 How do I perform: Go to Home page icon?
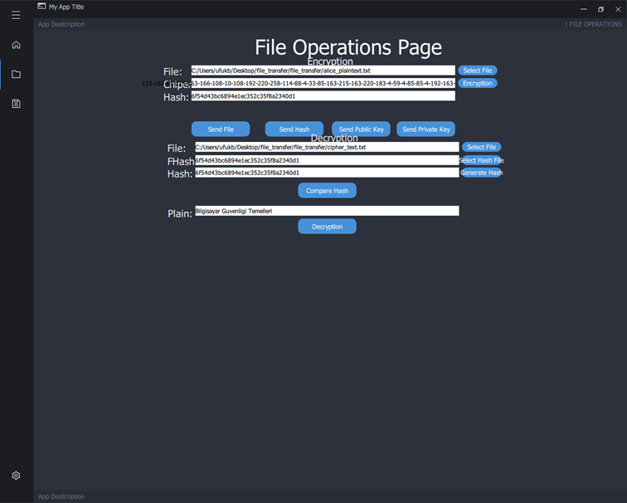[16, 45]
